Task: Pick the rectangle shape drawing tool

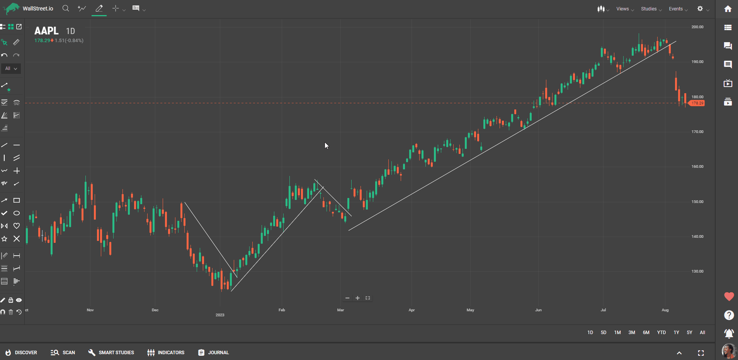Action: coord(17,200)
